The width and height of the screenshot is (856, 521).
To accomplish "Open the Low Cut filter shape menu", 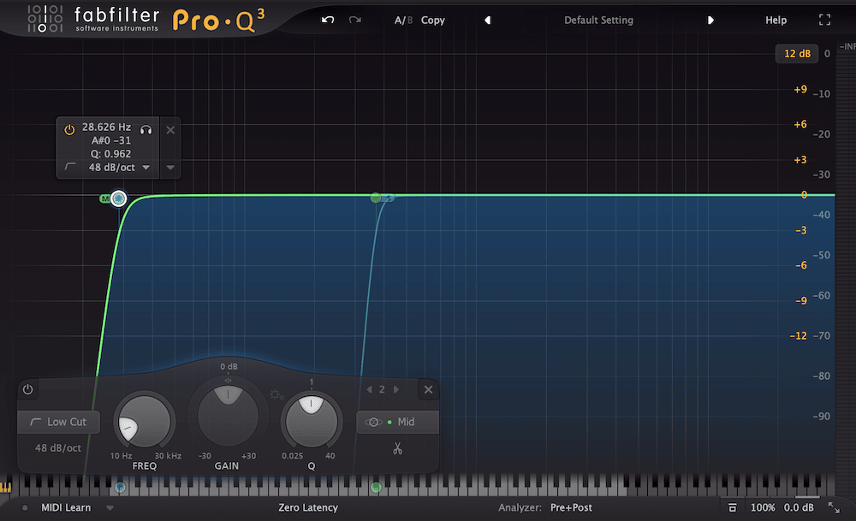I will pos(58,422).
